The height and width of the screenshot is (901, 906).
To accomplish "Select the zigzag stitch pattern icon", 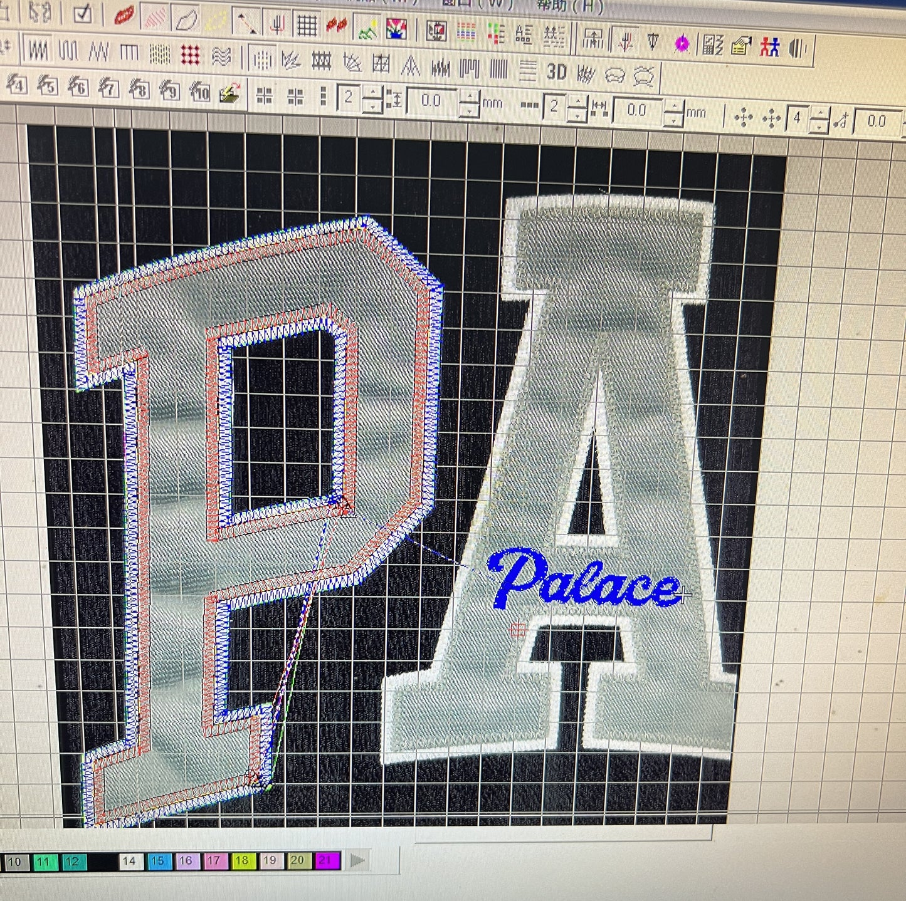I will click(98, 52).
